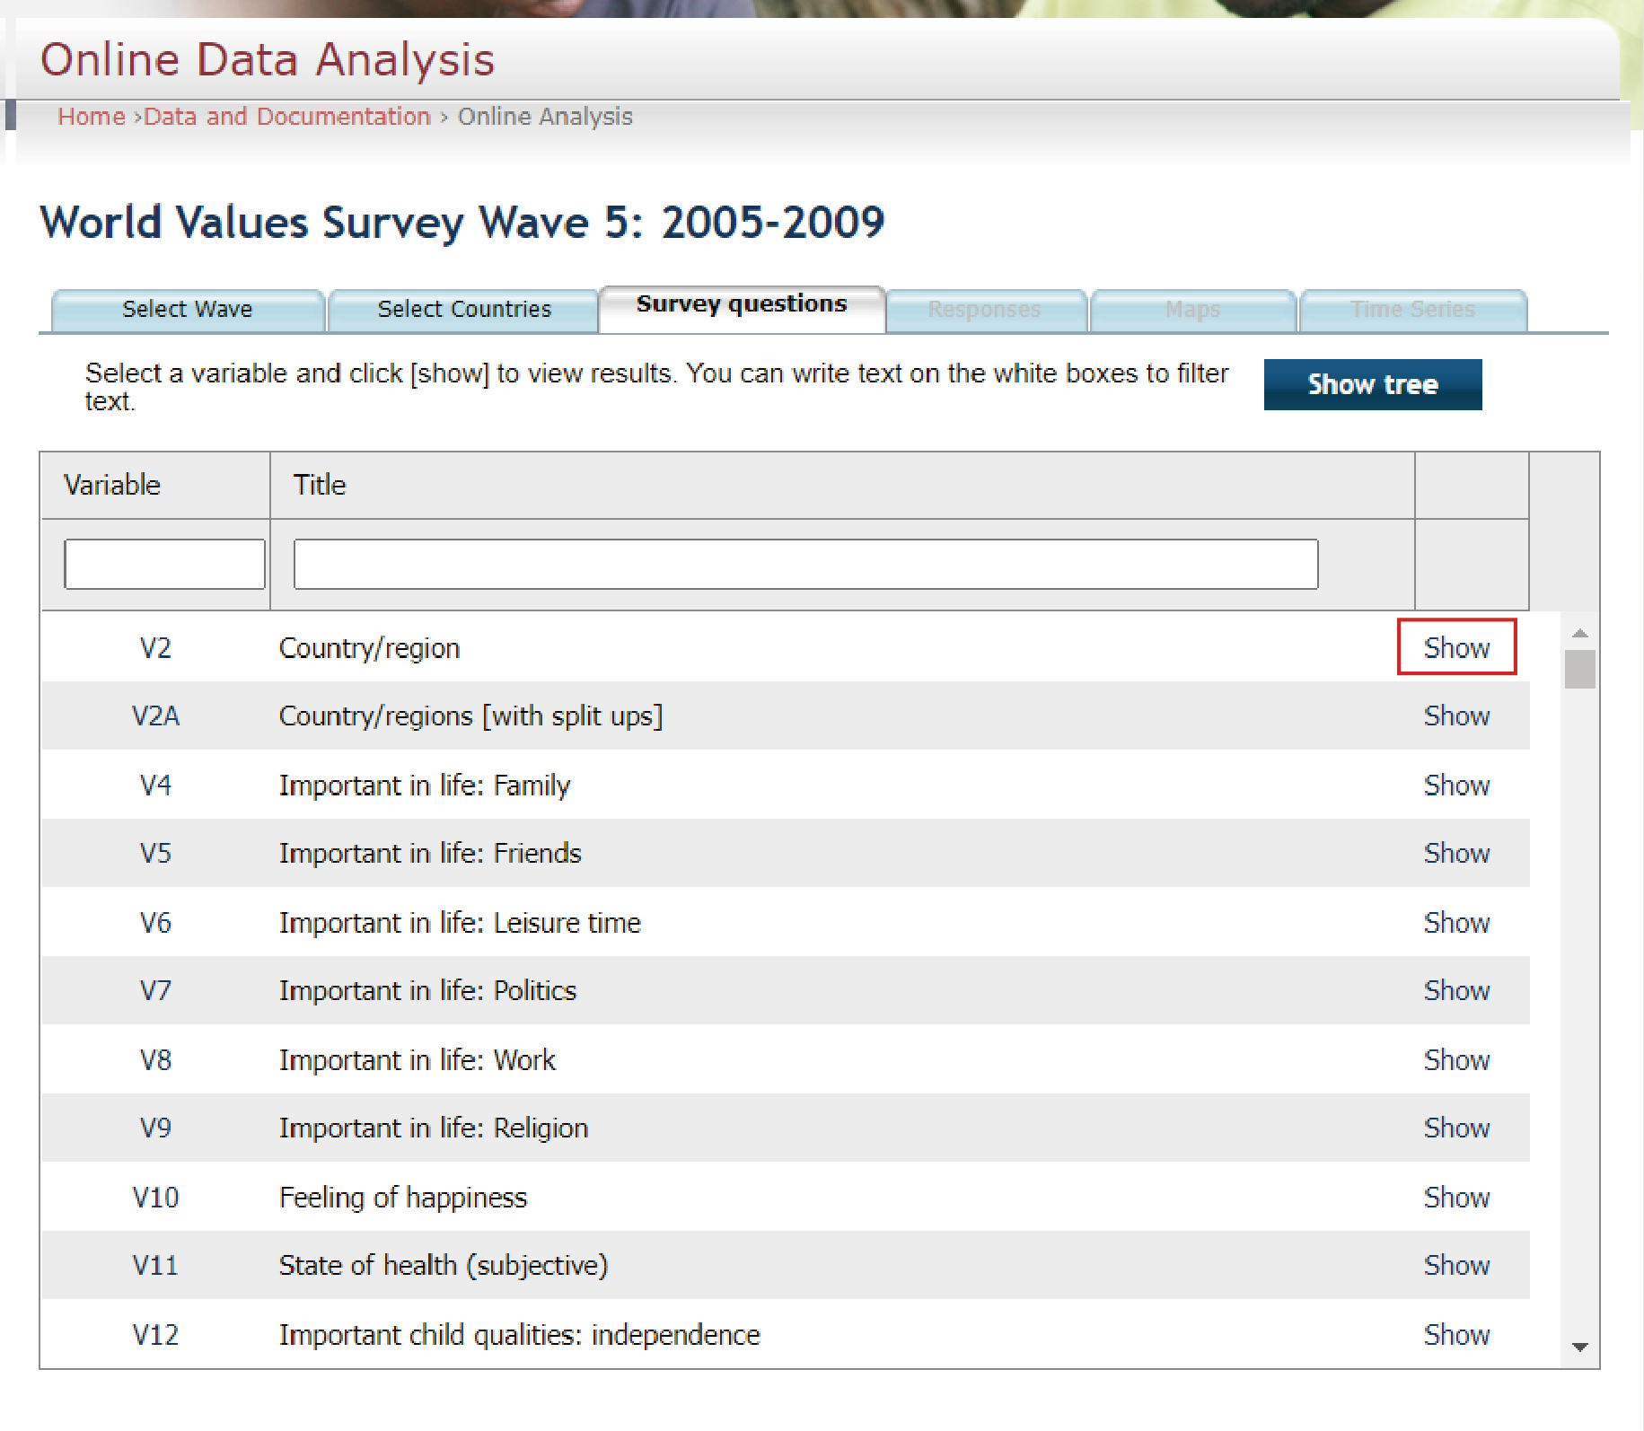The height and width of the screenshot is (1431, 1644).
Task: Click the V6 variable cell
Action: pyautogui.click(x=155, y=922)
